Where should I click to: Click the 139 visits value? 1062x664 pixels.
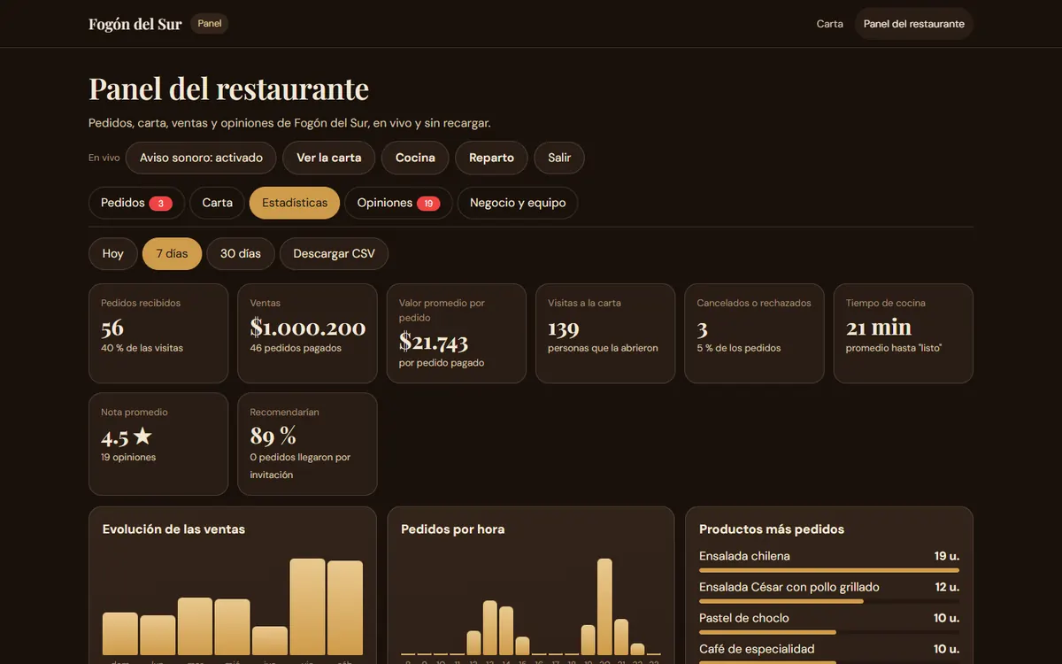click(x=563, y=328)
